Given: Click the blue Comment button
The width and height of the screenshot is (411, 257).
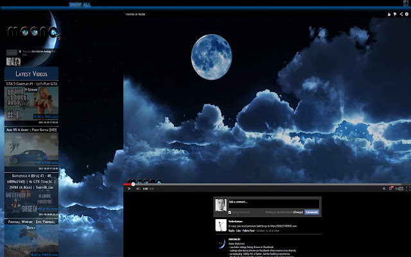Looking at the screenshot, I should [x=311, y=212].
